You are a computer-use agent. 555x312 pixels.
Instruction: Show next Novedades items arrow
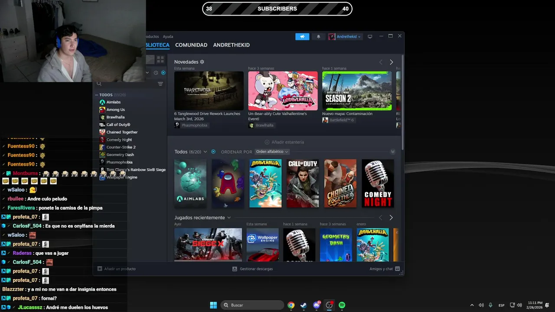(391, 62)
